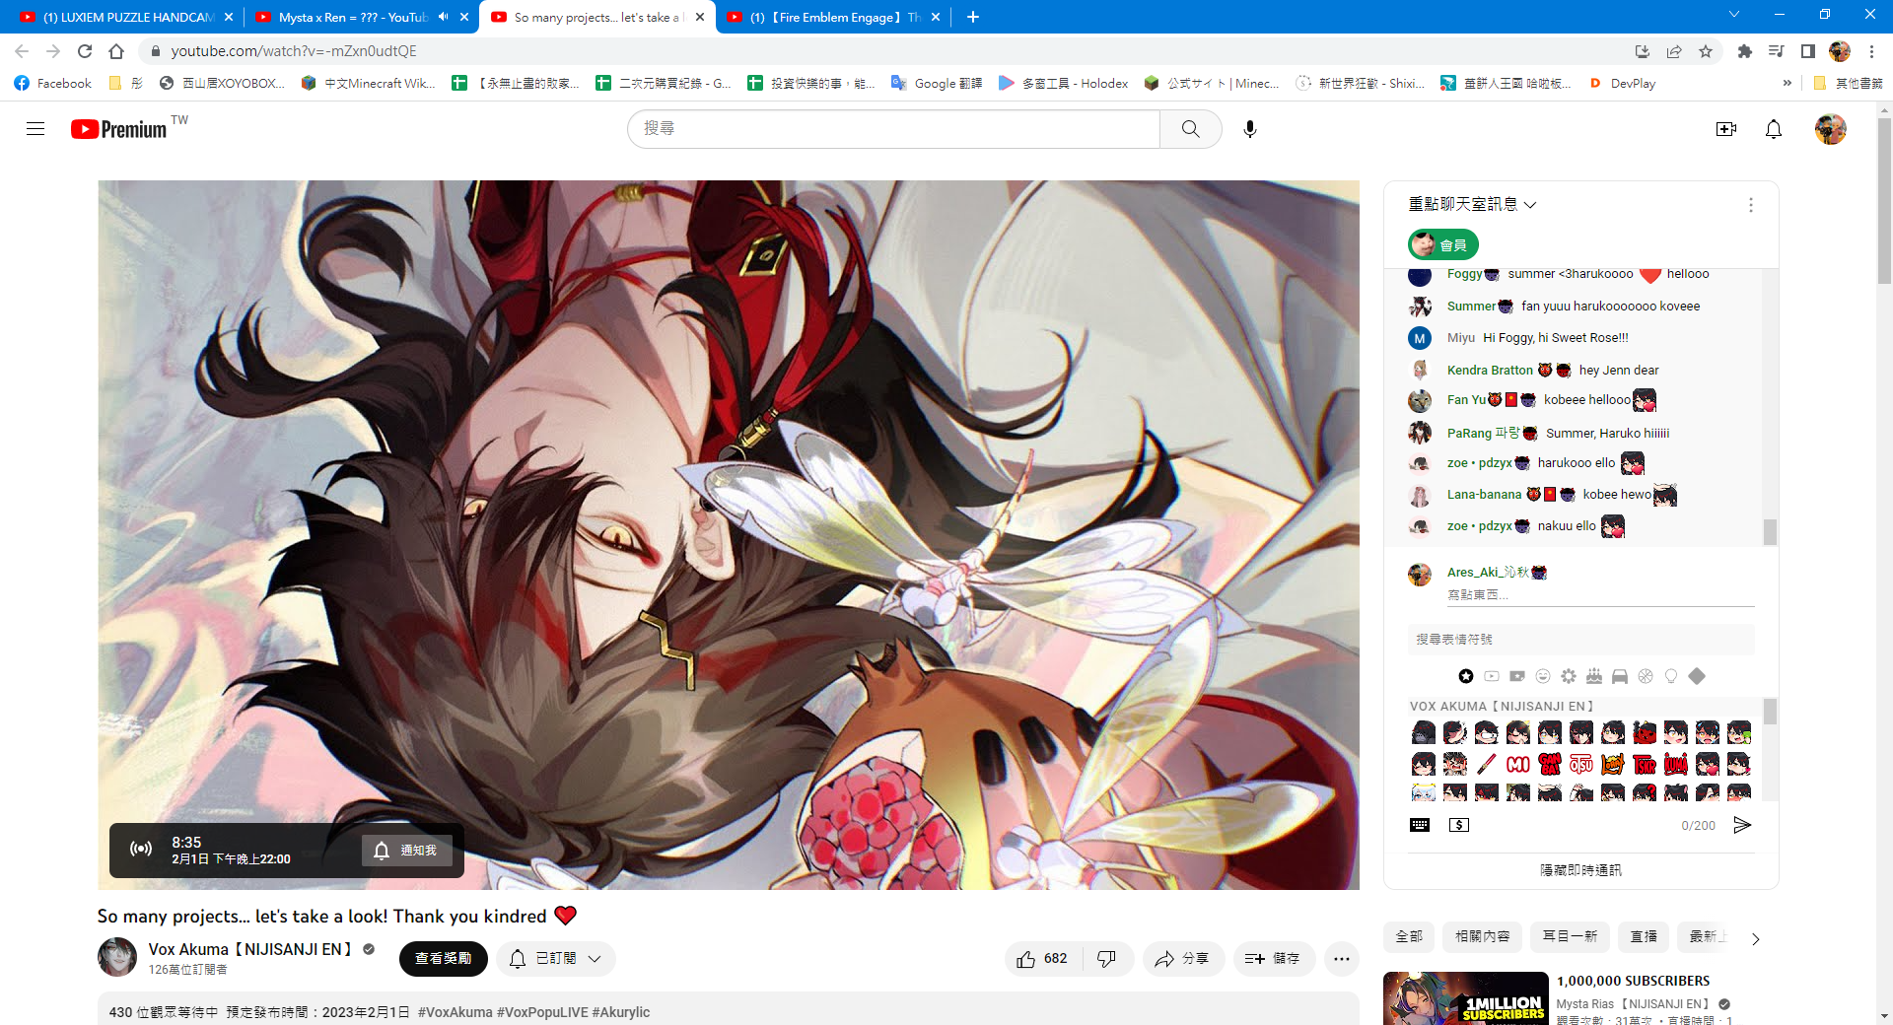
Task: Click the #VoxAkuma hashtag
Action: click(455, 1012)
